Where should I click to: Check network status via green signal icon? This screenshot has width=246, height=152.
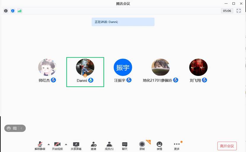pos(20,11)
